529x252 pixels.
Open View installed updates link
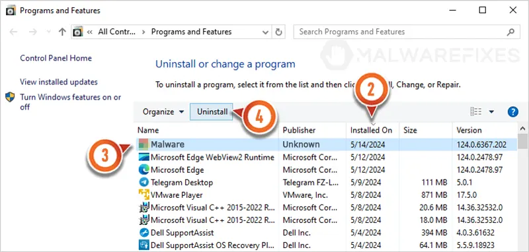[59, 82]
